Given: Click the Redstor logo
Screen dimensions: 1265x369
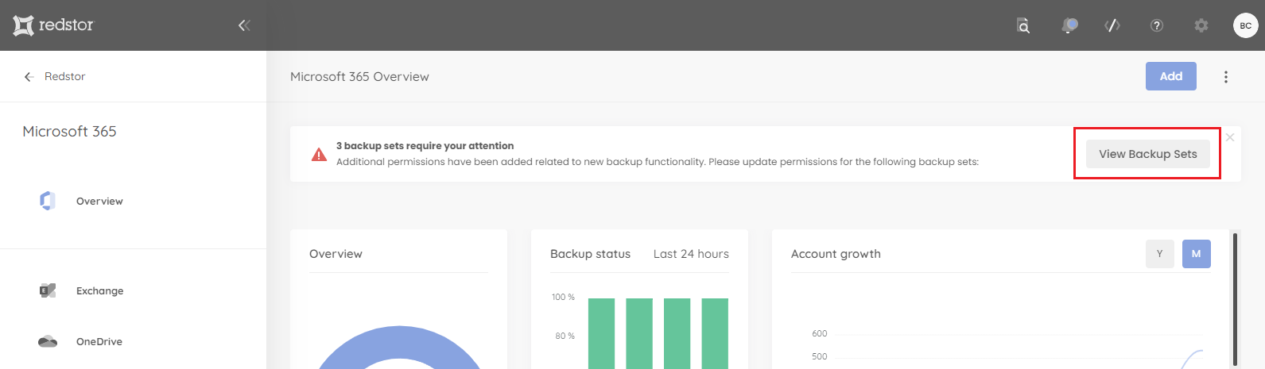Looking at the screenshot, I should [x=53, y=25].
